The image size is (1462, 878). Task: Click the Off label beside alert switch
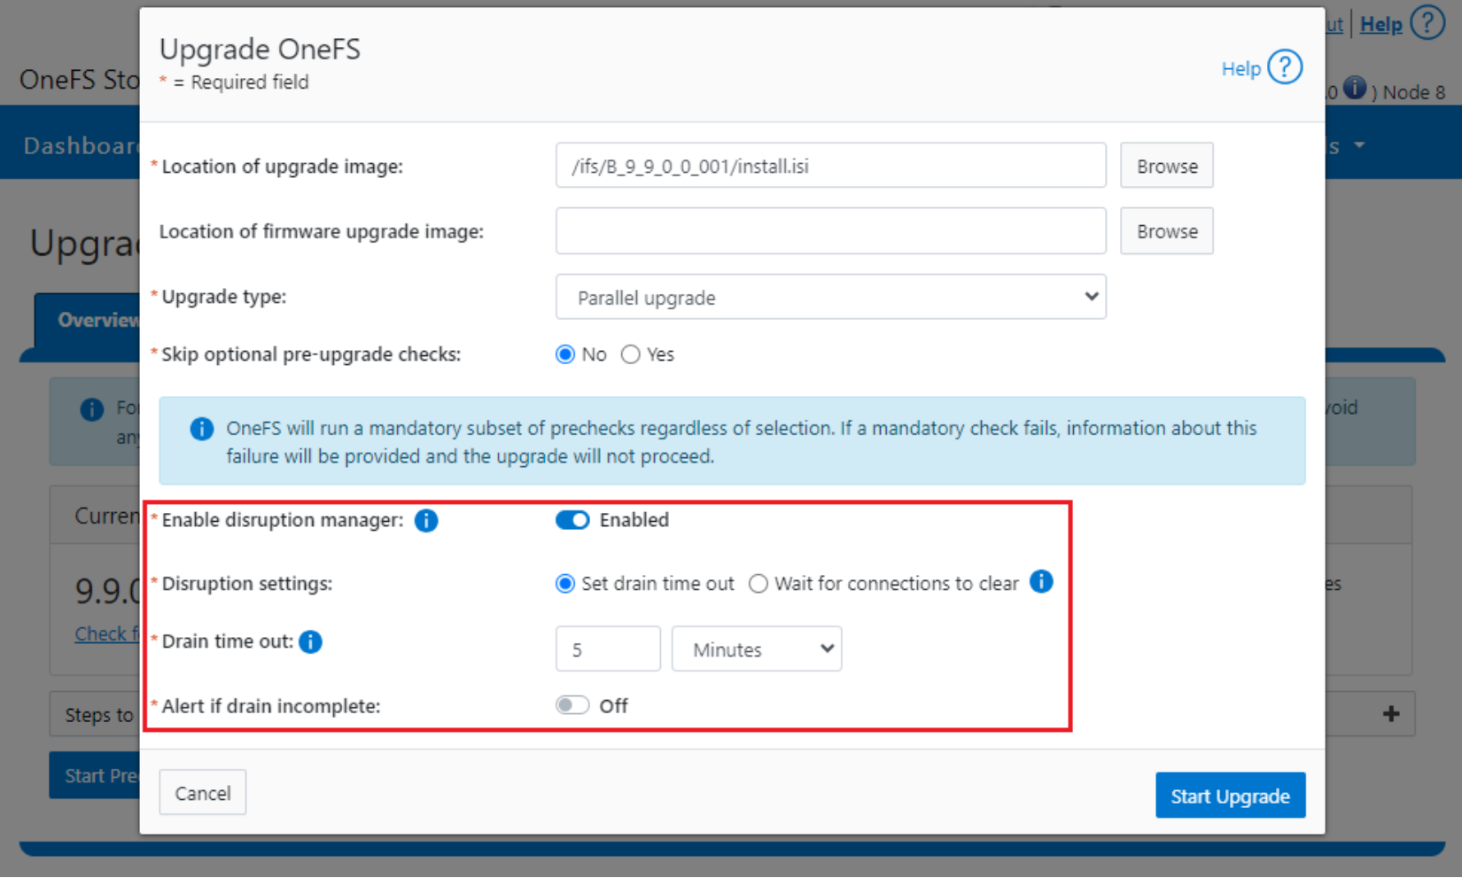(613, 706)
